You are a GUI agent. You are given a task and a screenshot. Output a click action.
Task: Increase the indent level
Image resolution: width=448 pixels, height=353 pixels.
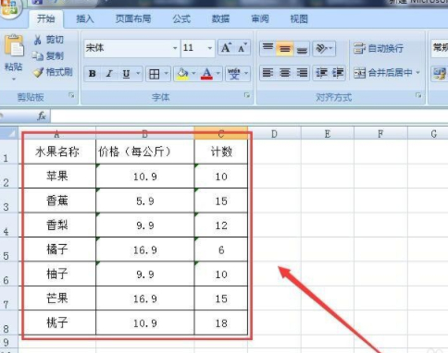pos(338,73)
